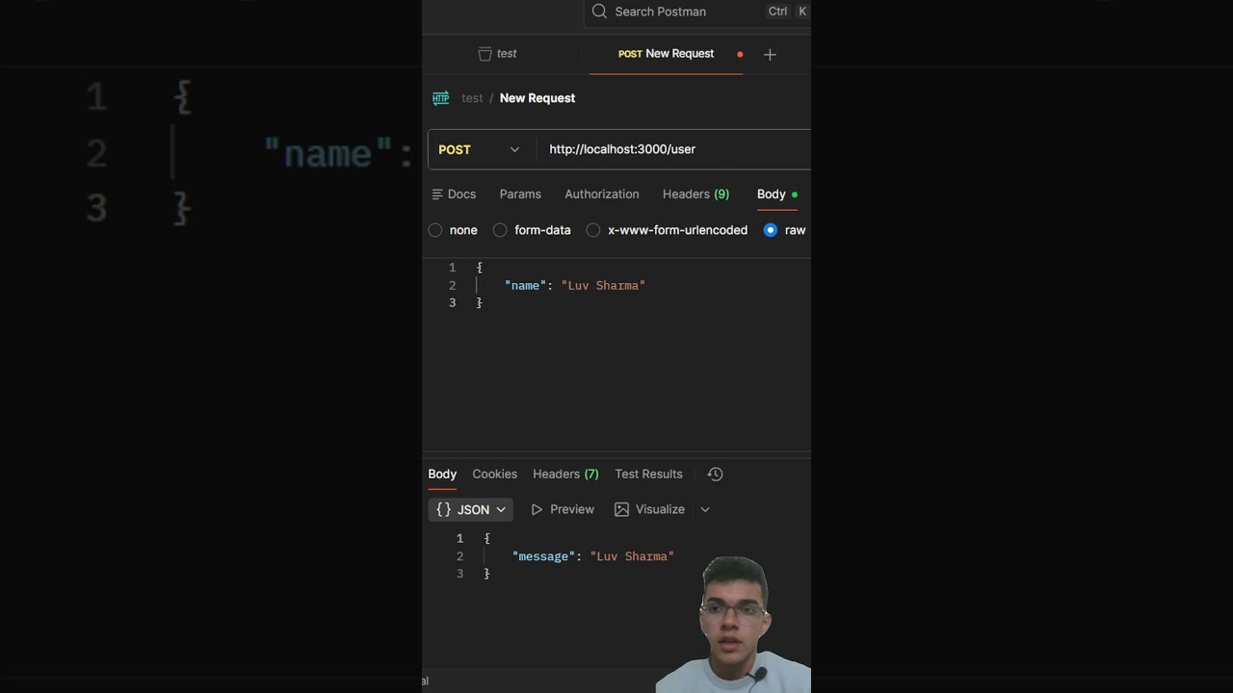Screen dimensions: 1233x693
Task: Click the "message" key in response
Action: [x=543, y=557]
